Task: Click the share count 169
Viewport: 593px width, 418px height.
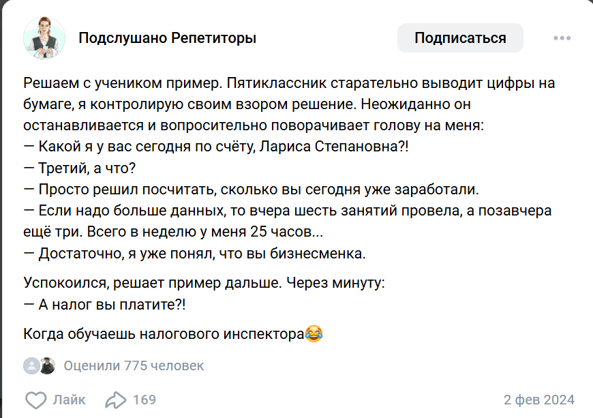Action: point(144,400)
